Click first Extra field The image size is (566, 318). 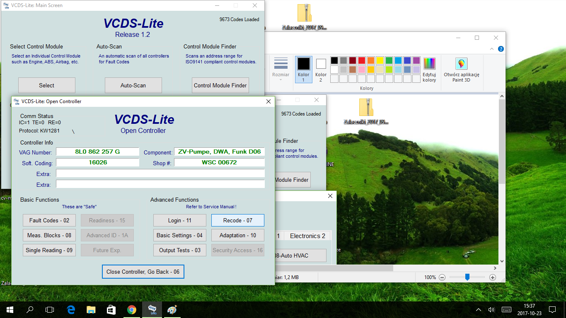coord(160,173)
